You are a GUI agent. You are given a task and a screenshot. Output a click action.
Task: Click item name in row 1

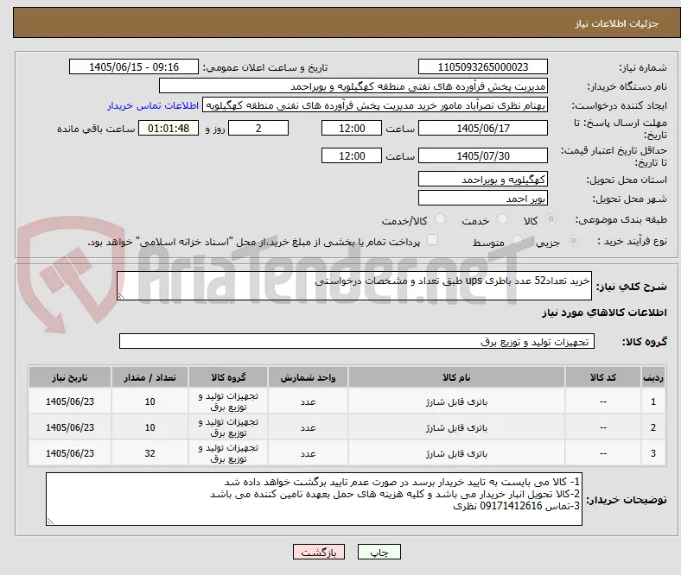[456, 401]
